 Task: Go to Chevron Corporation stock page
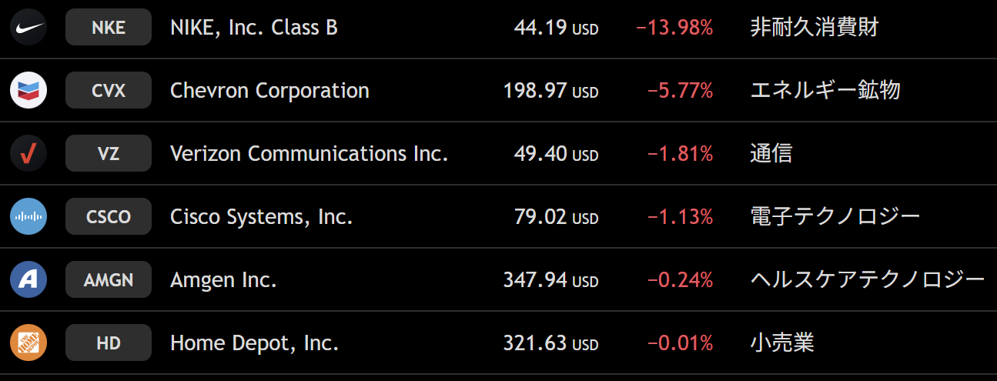(269, 91)
